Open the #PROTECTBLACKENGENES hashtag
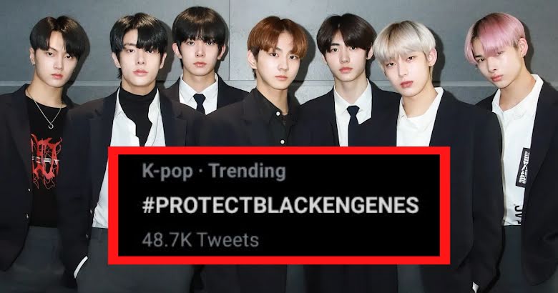 [x=280, y=206]
